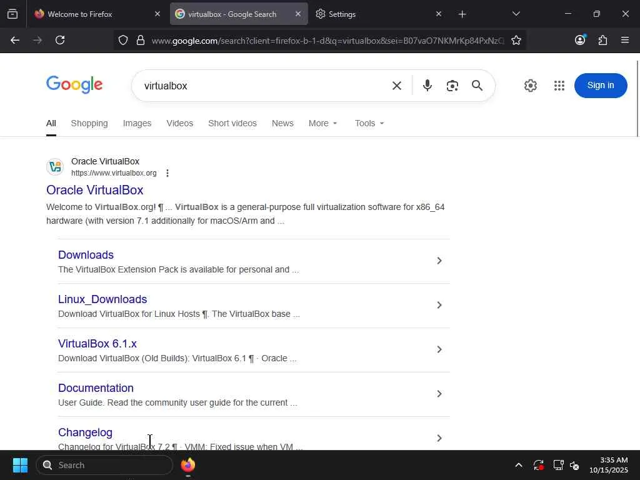Viewport: 640px width, 480px height.
Task: Expand the More search filters dropdown
Action: pyautogui.click(x=323, y=123)
